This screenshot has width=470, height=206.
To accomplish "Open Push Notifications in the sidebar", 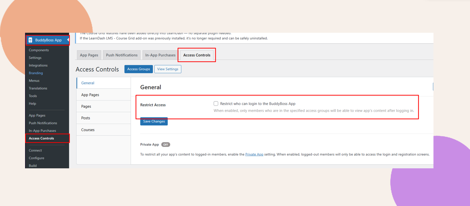I will (x=43, y=123).
